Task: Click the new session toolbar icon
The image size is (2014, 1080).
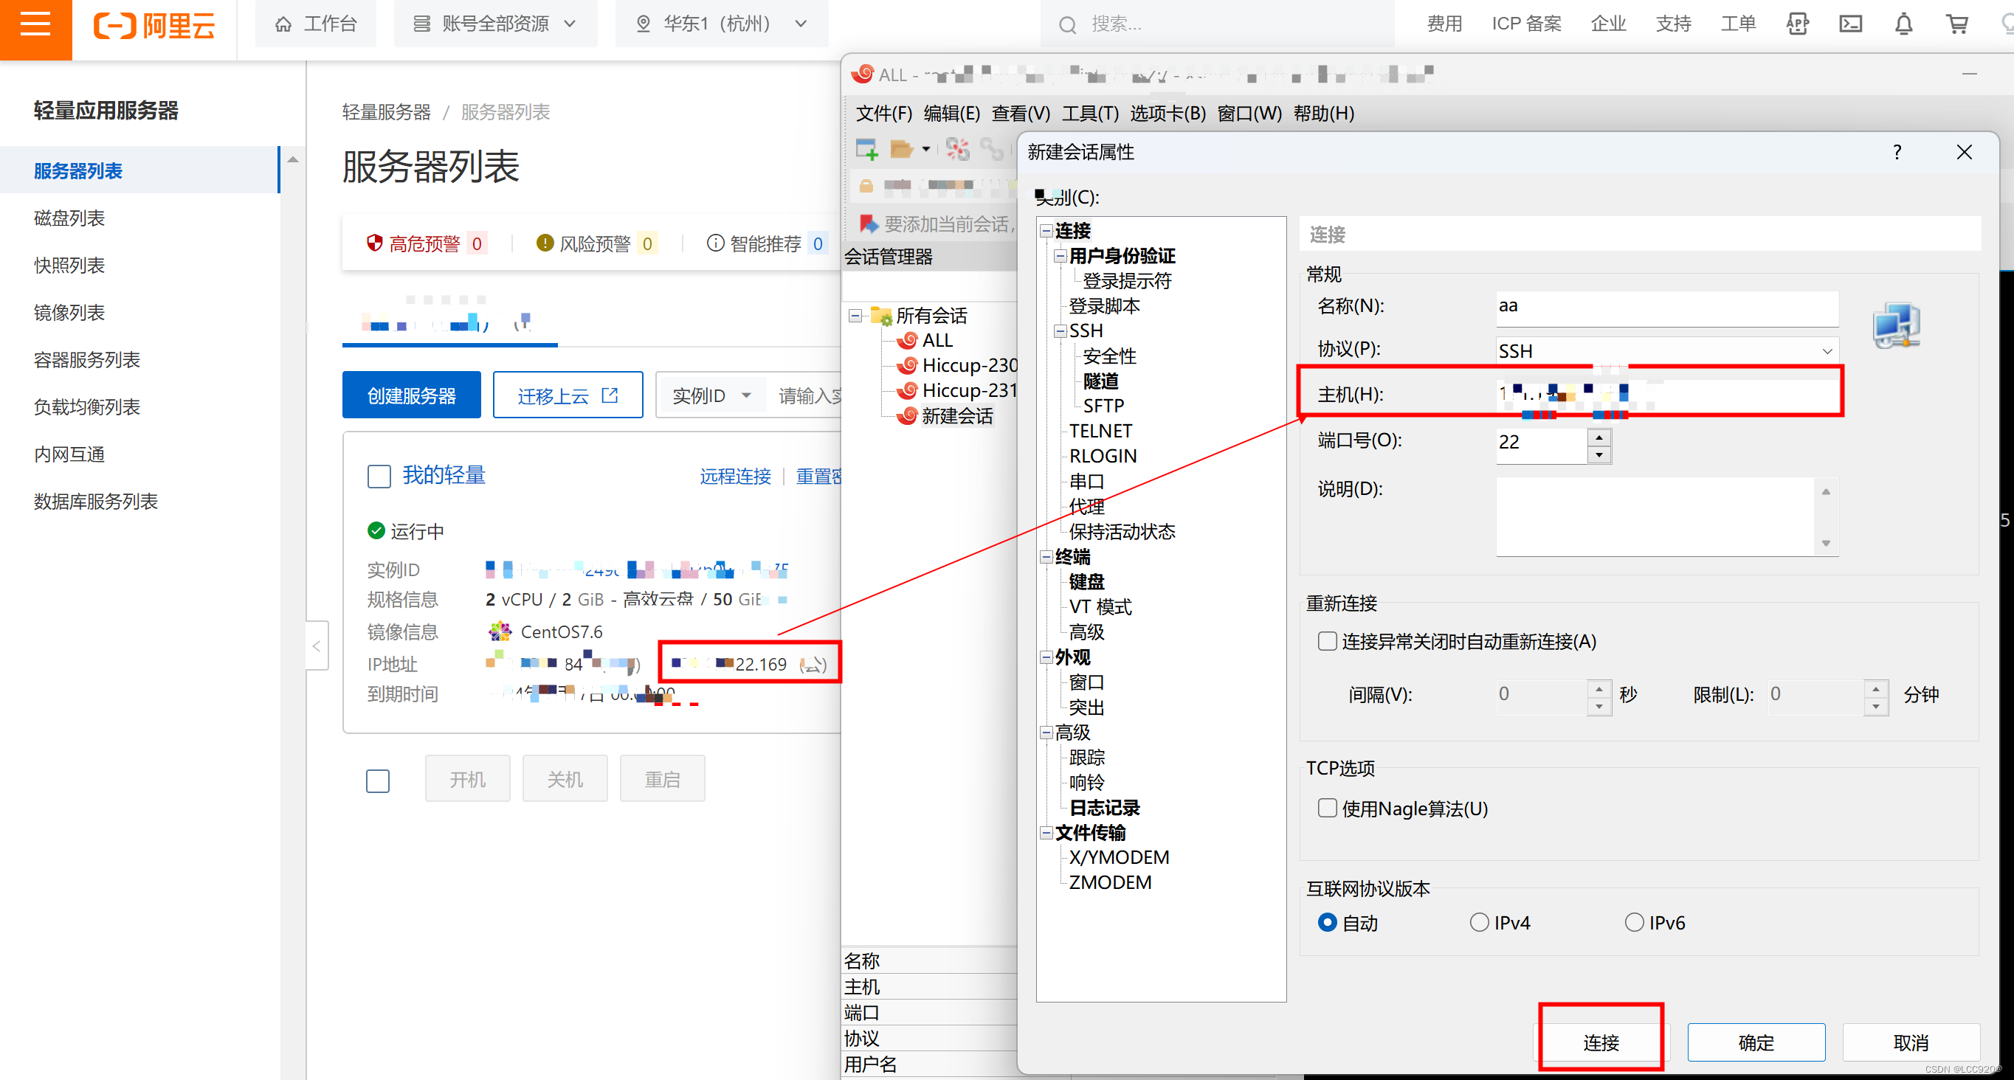Action: pos(866,148)
